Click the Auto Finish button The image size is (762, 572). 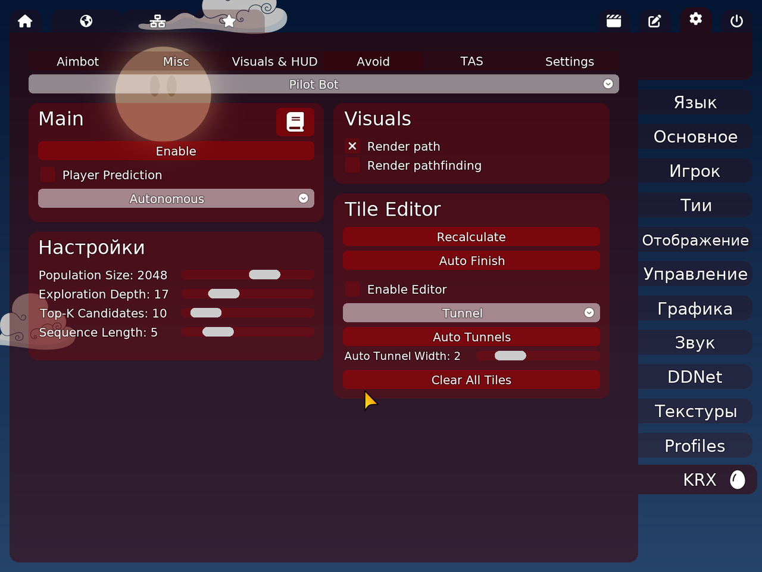[x=471, y=260]
